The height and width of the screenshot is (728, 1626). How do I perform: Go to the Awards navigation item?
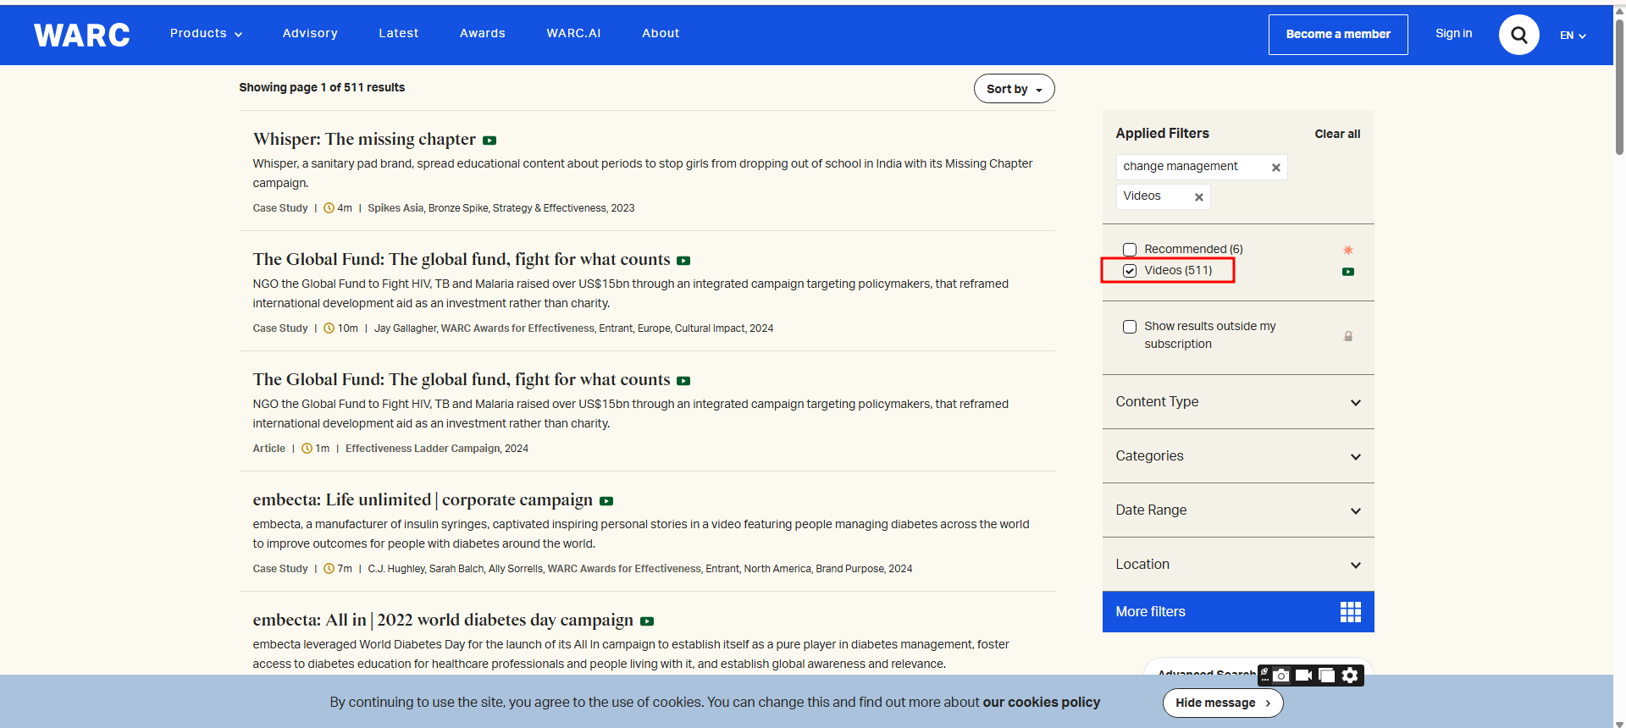[x=482, y=34]
